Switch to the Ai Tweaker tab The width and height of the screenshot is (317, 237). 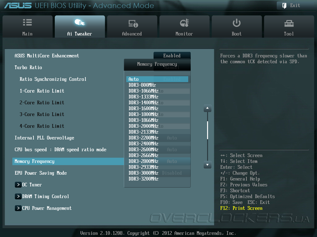[x=80, y=27]
